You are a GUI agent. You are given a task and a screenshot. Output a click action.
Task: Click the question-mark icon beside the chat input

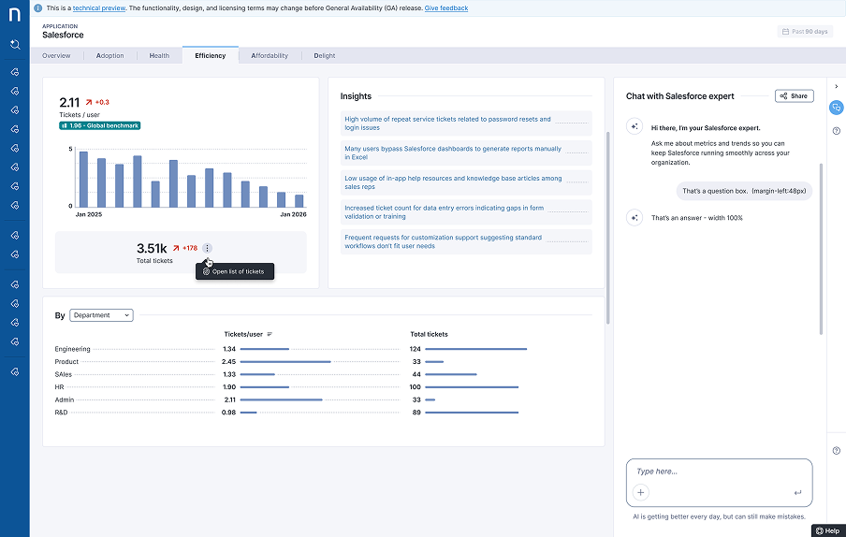[837, 451]
